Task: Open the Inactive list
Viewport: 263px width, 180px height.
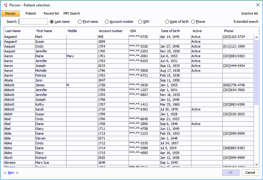Action: (x=249, y=13)
